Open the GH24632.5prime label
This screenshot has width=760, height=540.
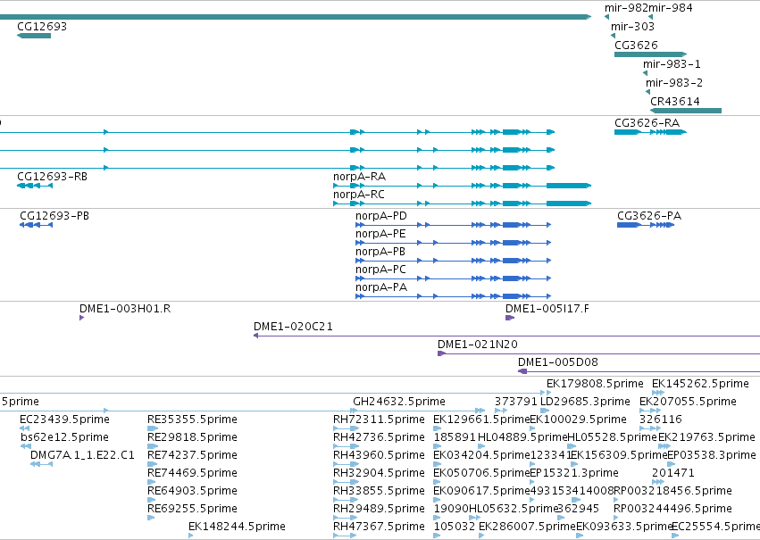[x=399, y=402]
